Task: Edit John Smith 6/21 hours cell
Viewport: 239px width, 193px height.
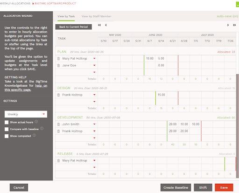Action: pos(173,124)
